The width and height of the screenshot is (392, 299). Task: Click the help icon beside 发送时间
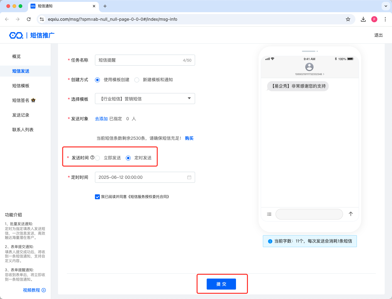(92, 158)
